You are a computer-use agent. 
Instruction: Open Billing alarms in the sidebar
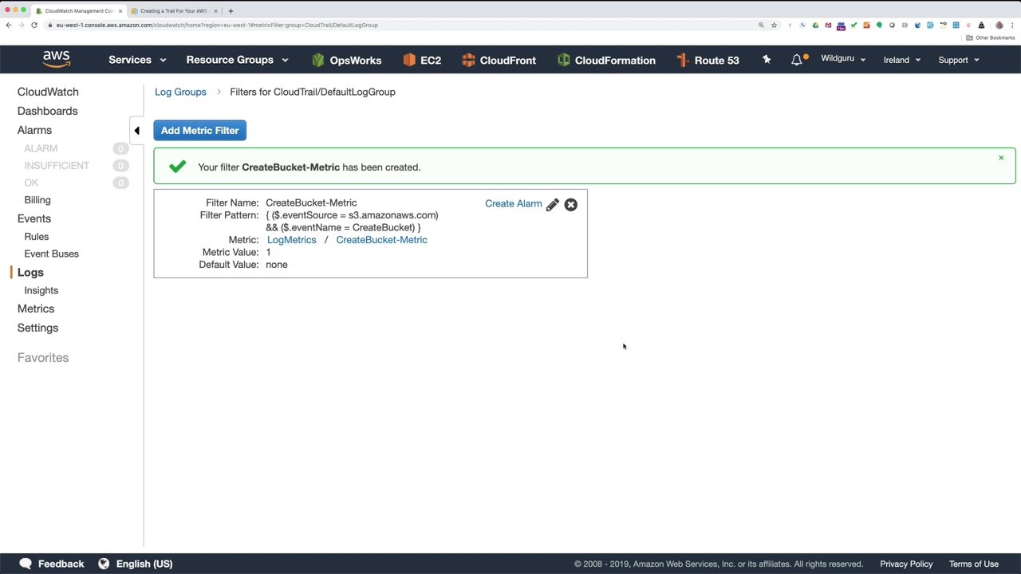tap(37, 200)
